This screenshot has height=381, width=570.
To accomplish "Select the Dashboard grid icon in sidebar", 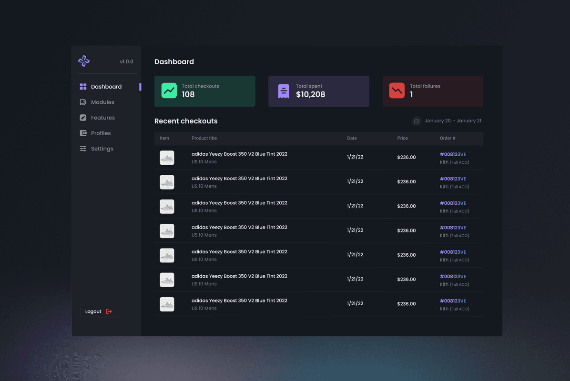I will pyautogui.click(x=82, y=86).
